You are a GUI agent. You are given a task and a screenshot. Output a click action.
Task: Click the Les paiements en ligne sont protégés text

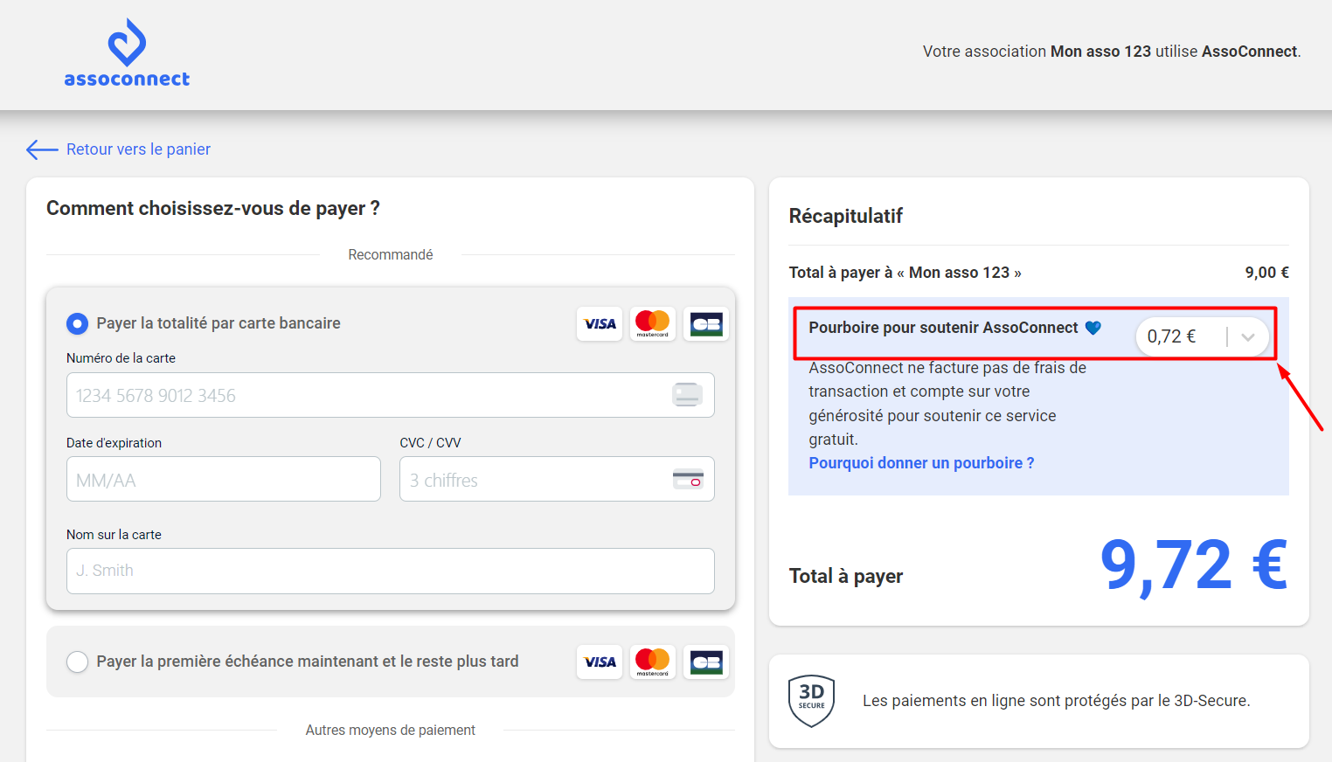coord(1057,701)
